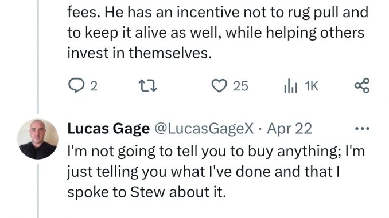389x218 pixels.
Task: View analytics via the bar chart icon
Action: click(x=290, y=86)
